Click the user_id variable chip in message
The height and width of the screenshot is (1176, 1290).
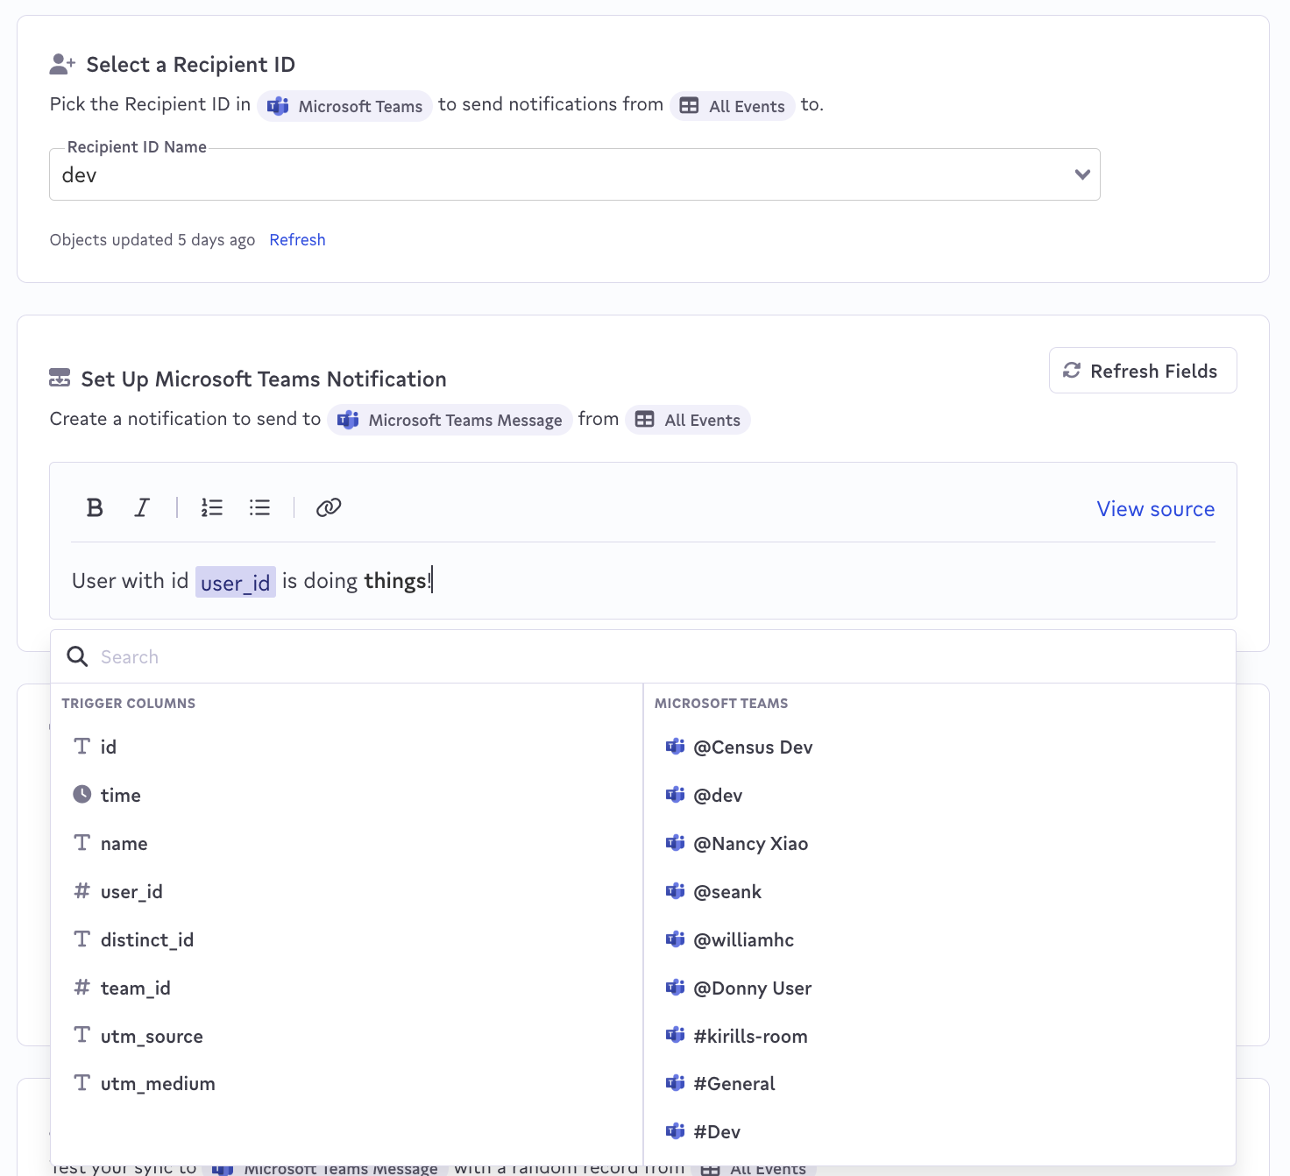pyautogui.click(x=235, y=582)
